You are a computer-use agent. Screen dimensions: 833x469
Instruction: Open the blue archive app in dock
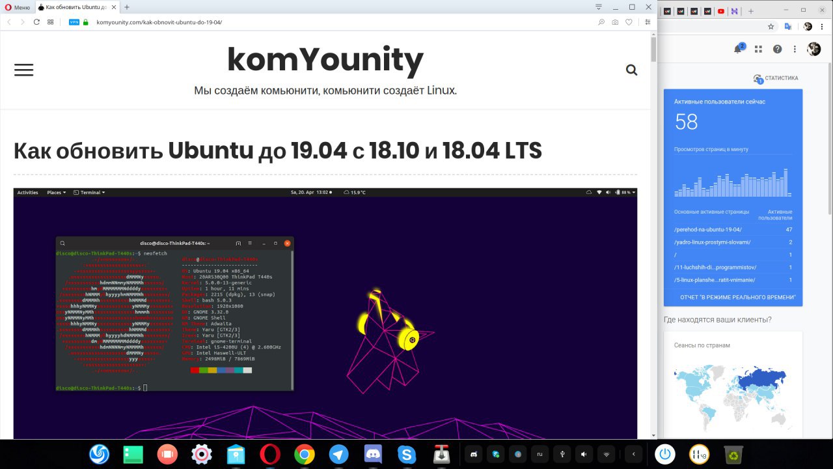[x=236, y=454]
